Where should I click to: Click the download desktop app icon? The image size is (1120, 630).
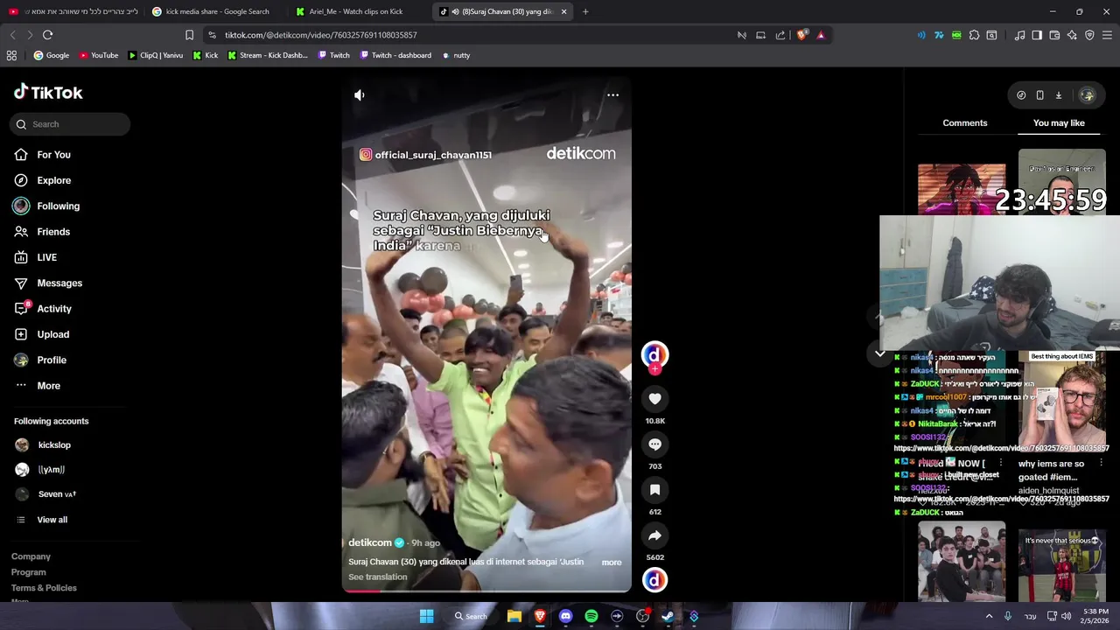point(1058,95)
